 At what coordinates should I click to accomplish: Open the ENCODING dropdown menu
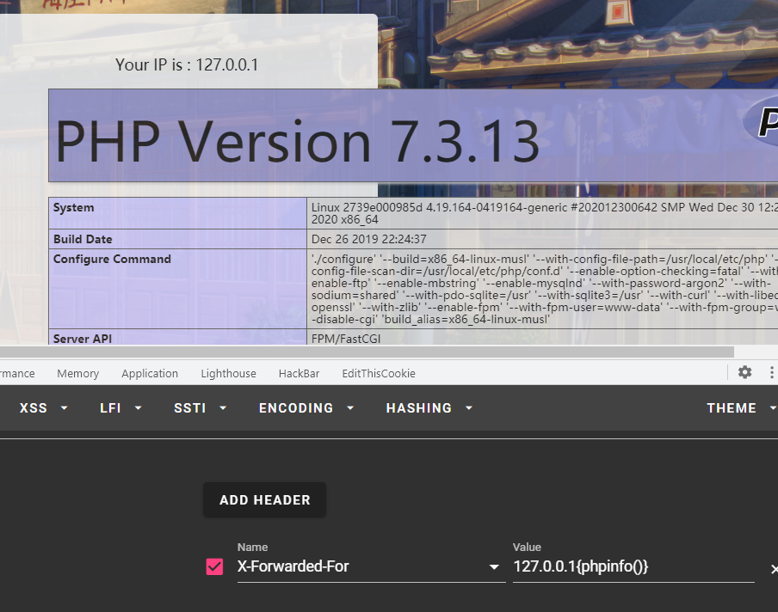point(306,408)
